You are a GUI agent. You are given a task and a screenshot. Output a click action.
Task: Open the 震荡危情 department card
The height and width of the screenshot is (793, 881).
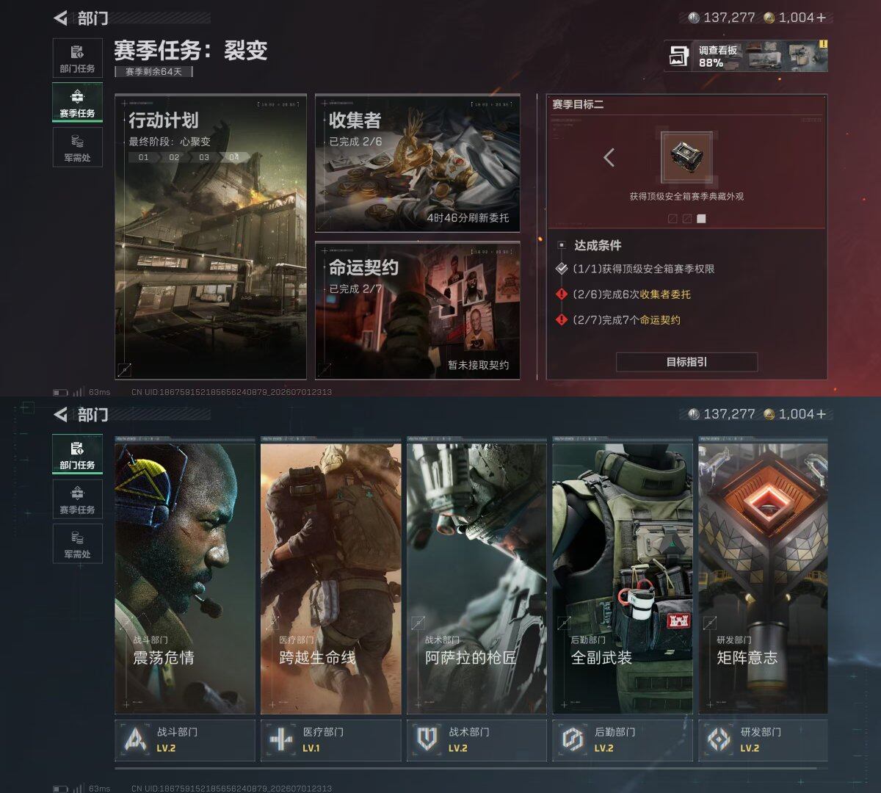(185, 576)
